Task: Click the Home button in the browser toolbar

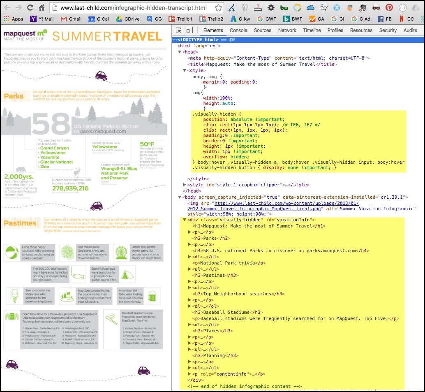Action: tap(41, 7)
